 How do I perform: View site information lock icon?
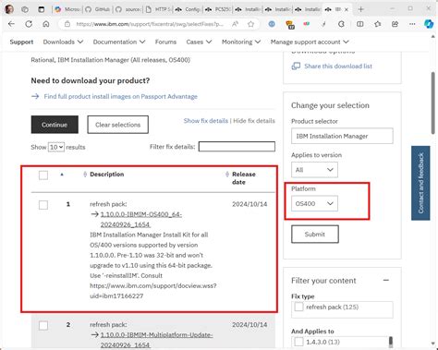[x=67, y=24]
